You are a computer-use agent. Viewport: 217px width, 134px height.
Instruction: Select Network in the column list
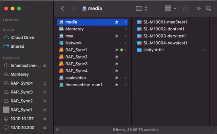pos(92,43)
